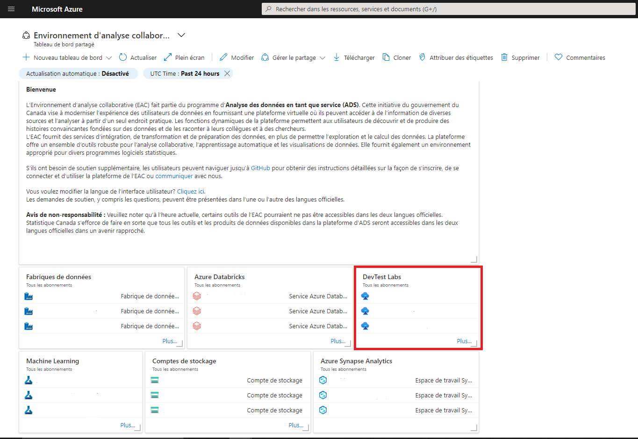Click first data factory icon in Fabriques de données
The height and width of the screenshot is (439, 638).
pyautogui.click(x=29, y=296)
